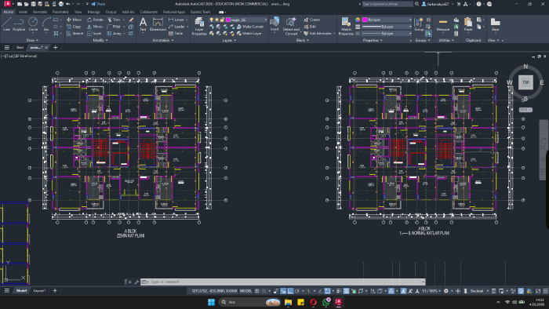Use the Mirror tool
The image size is (549, 309).
pyautogui.click(x=95, y=27)
